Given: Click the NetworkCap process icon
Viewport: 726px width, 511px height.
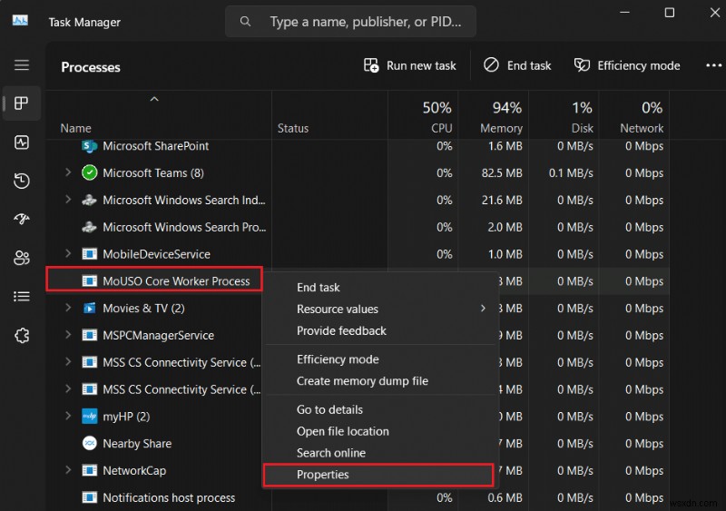Looking at the screenshot, I should point(89,470).
